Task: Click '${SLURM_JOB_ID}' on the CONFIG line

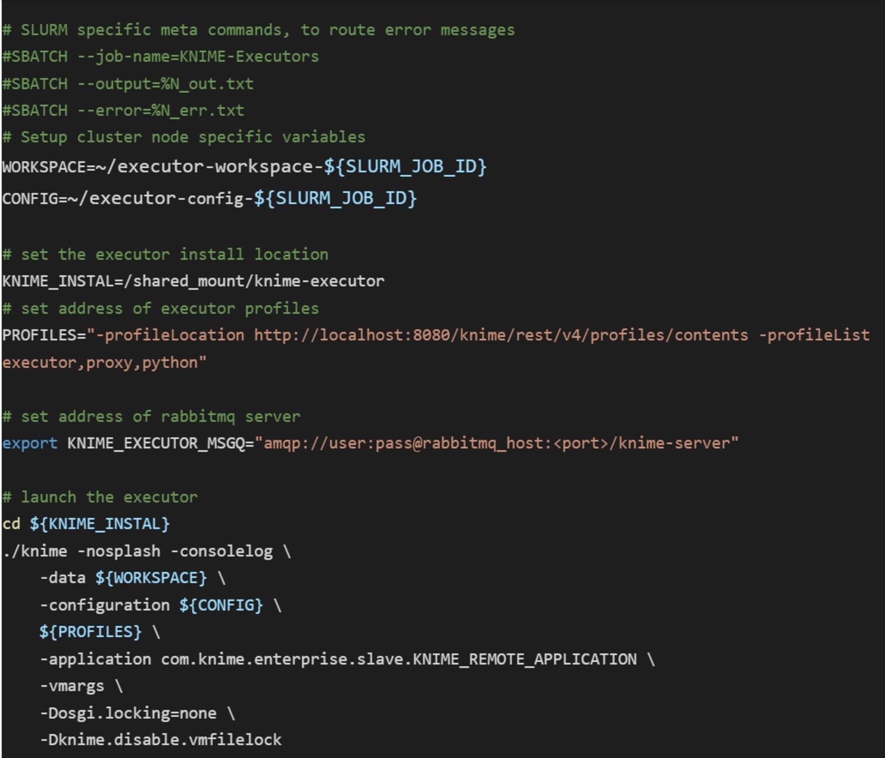Action: 335,198
